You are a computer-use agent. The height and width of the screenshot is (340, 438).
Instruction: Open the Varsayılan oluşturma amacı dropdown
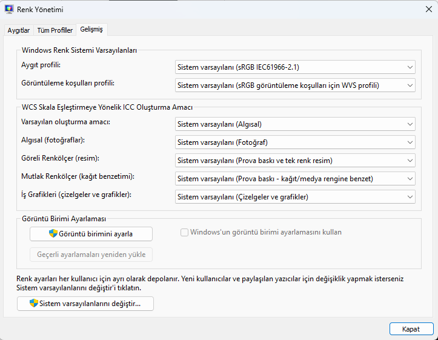(295, 124)
